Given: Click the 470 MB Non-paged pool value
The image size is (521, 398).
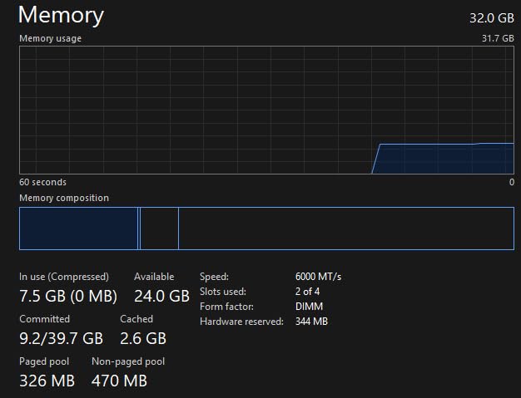Looking at the screenshot, I should 119,381.
